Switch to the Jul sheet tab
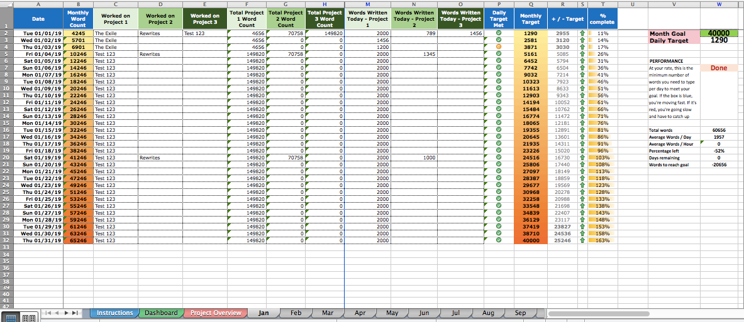This screenshot has width=744, height=322. (456, 313)
